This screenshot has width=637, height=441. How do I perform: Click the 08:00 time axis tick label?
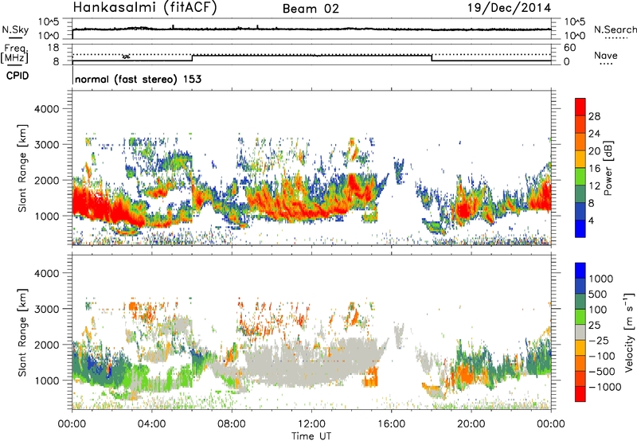click(232, 424)
